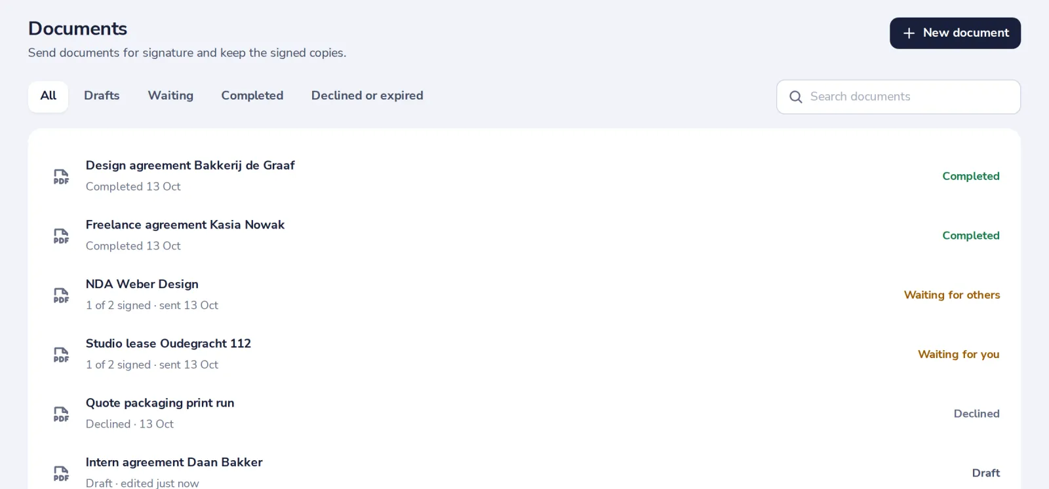Filter by Declined or expired tab
Screen dimensions: 1049x489
click(367, 96)
